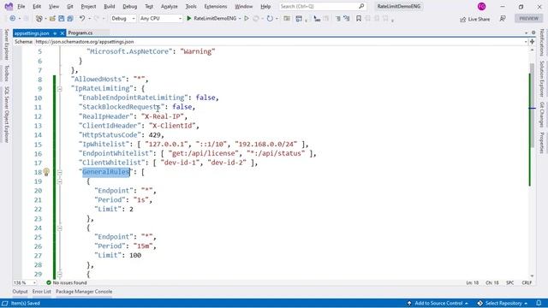Click the icon left of the greyed-out column icon
548x308 pixels.
pos(317,19)
